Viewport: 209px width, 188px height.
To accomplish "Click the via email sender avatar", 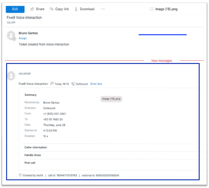I will point(11,76).
